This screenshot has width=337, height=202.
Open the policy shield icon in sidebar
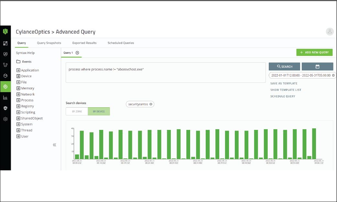pos(5,108)
